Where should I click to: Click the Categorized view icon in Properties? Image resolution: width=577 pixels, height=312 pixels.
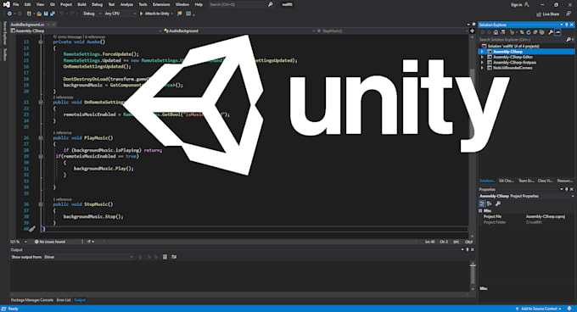[482, 203]
